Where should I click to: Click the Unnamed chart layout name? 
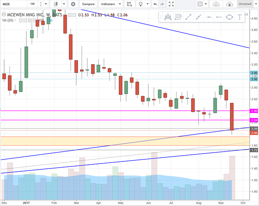[245, 4]
